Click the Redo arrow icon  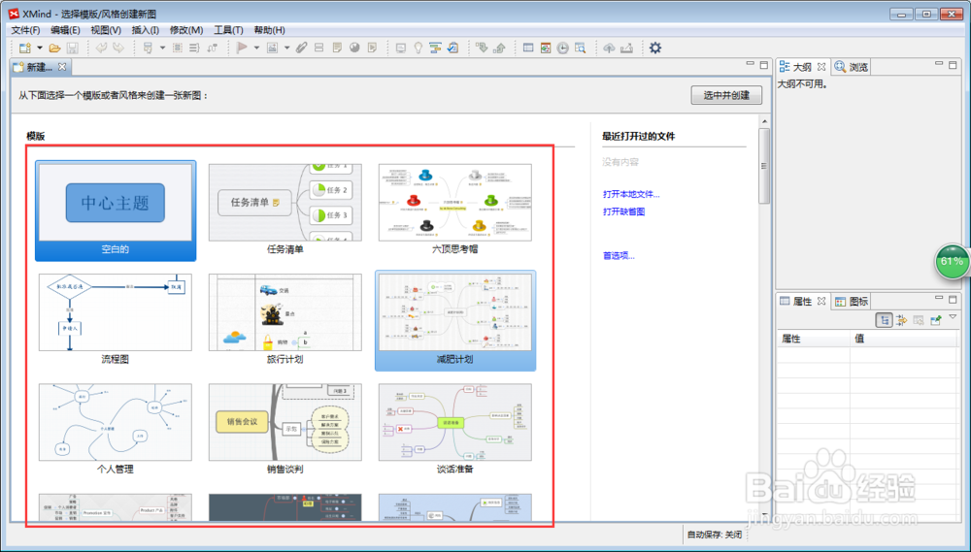(x=118, y=48)
